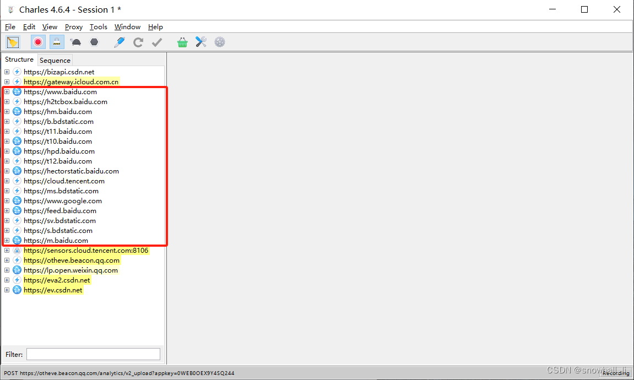Select the https://lp.open.weixin.qq.com host

click(x=71, y=270)
